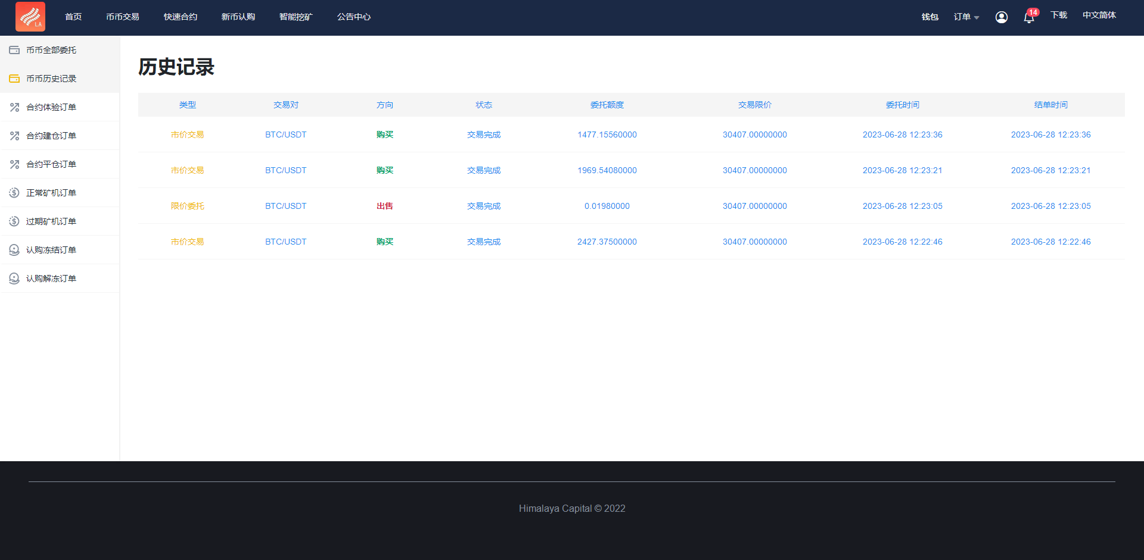Click the face icon beside 认购冻结订单
This screenshot has height=560, width=1144.
click(14, 250)
